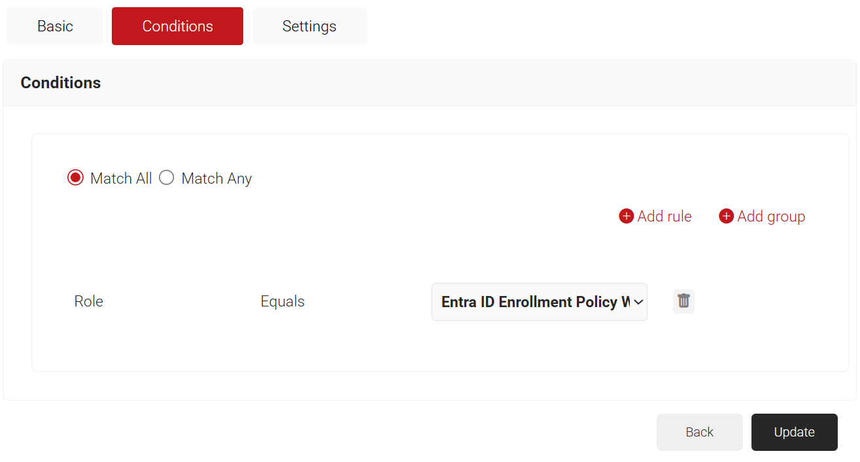Click the Add rule link text
Screen dimensions: 860x462
tap(664, 216)
